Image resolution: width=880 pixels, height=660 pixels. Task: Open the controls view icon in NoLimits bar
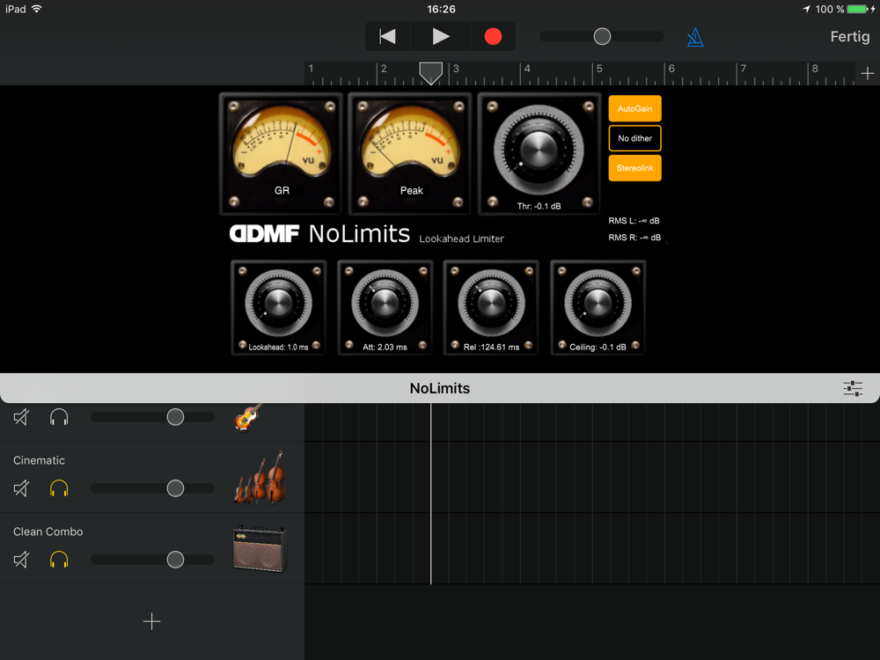coord(853,388)
